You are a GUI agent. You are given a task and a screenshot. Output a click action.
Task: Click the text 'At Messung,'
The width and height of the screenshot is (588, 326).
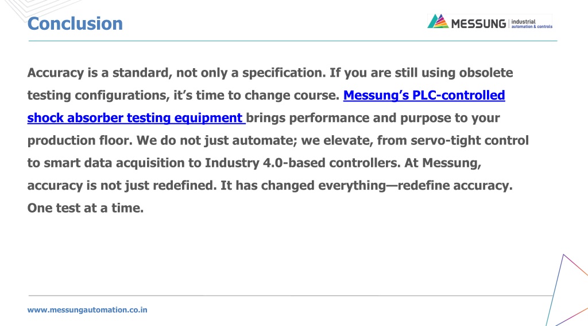click(443, 163)
